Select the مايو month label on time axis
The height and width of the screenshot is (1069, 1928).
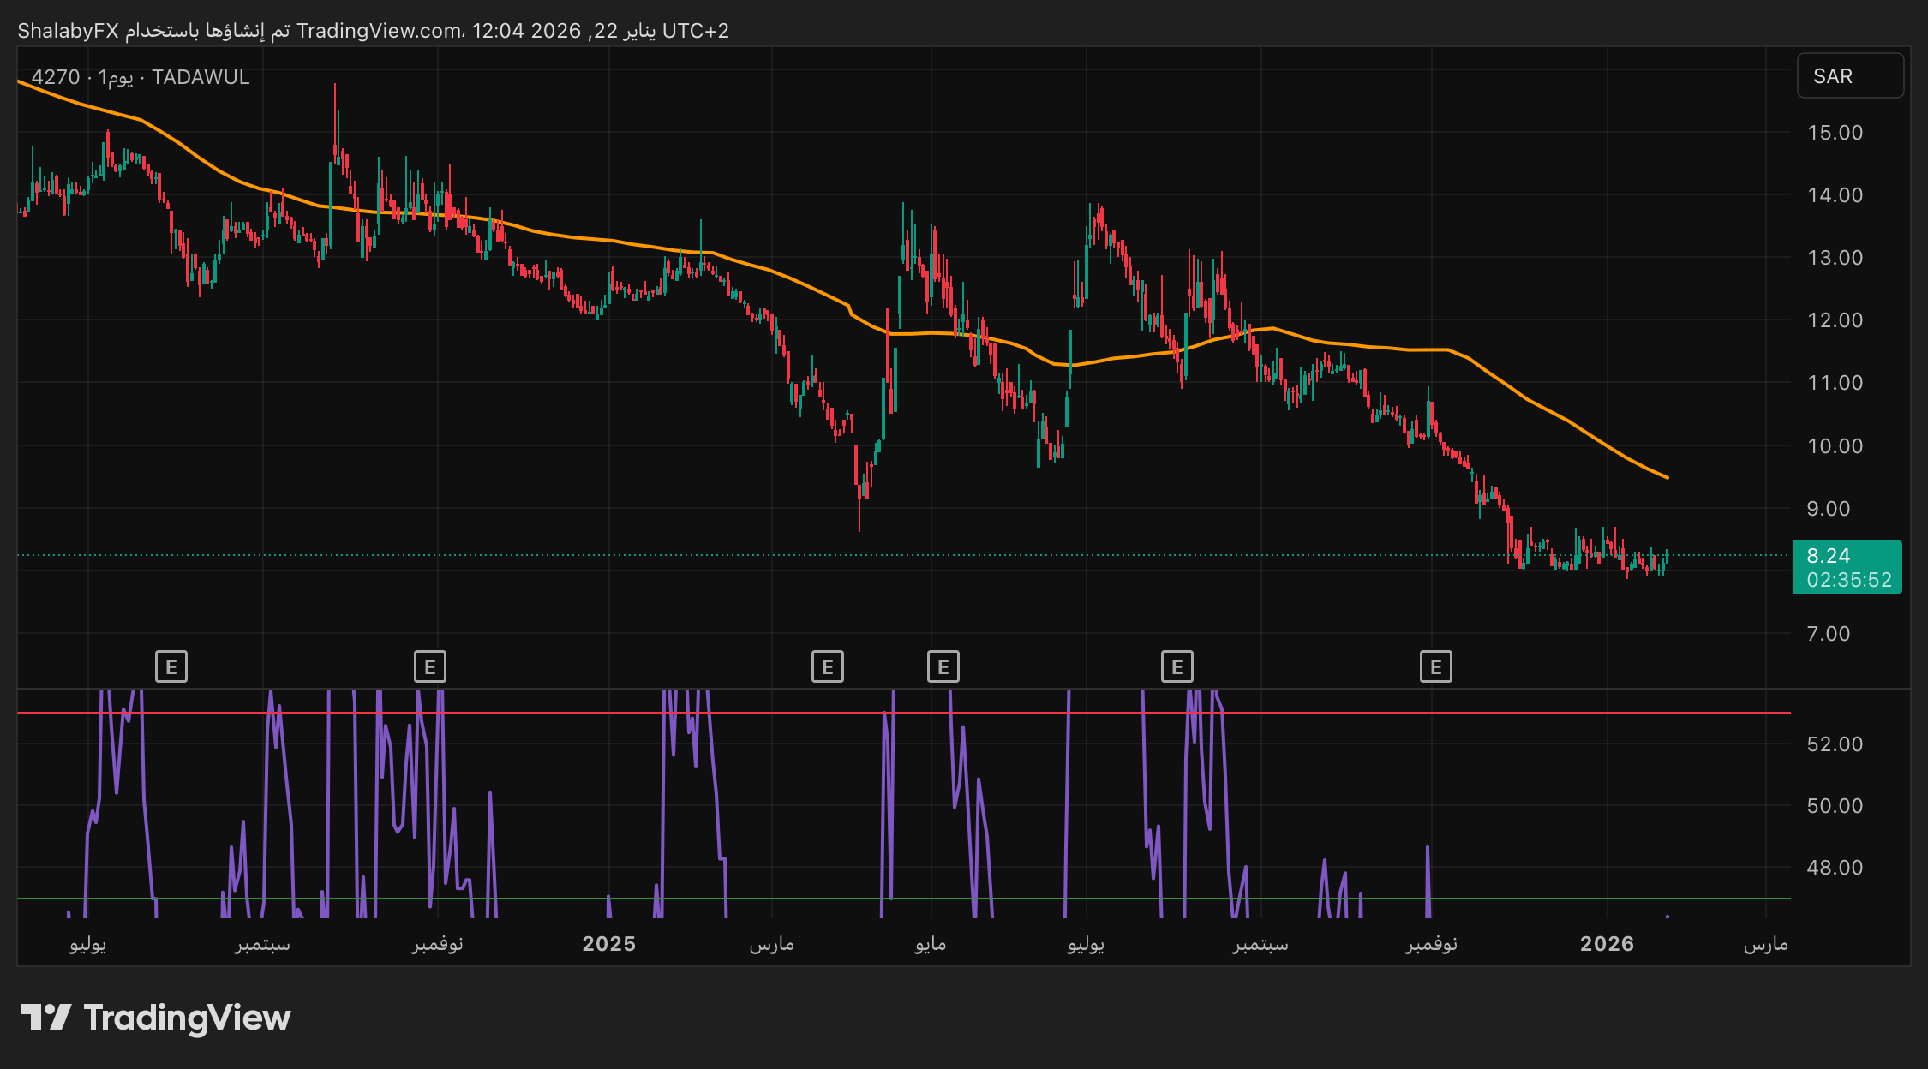tap(931, 944)
